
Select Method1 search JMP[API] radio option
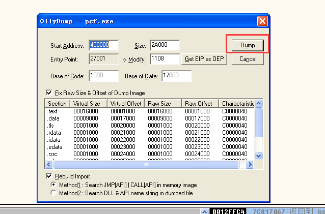53,185
